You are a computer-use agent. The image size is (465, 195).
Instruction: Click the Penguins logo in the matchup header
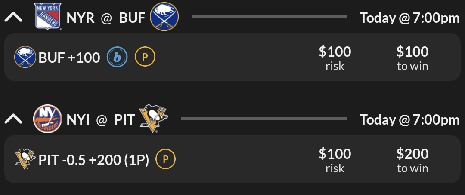154,118
